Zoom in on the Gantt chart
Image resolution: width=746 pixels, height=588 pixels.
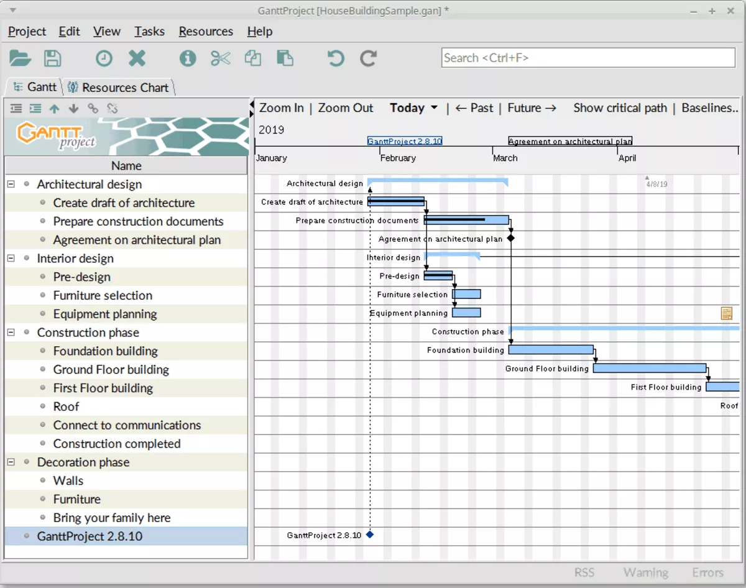coord(281,108)
